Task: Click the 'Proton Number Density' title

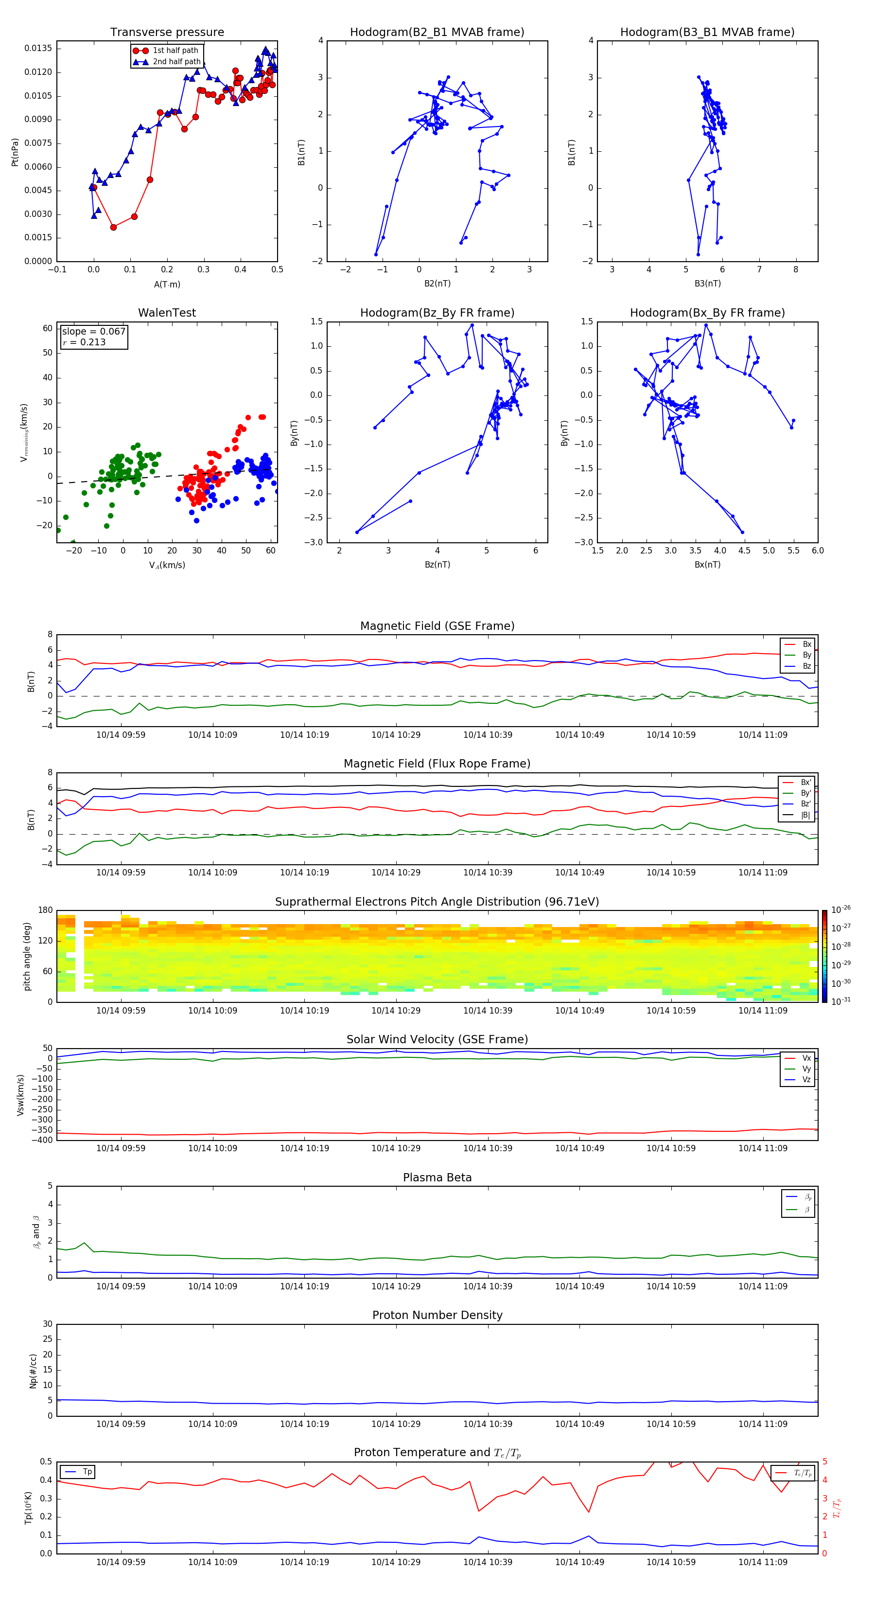Action: click(437, 1315)
